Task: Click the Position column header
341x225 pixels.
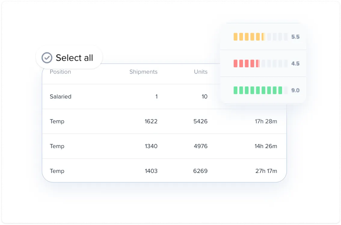Action: coord(60,72)
